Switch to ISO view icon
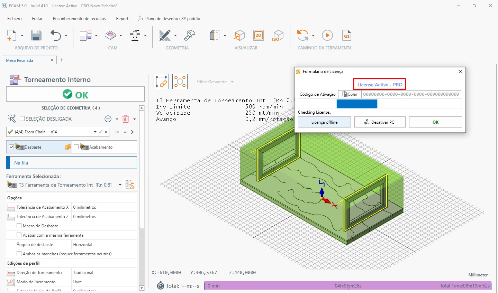Screen dimensions: 498x293 (x=278, y=35)
